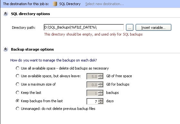Increase the days value with up arrow
The width and height of the screenshot is (180, 124).
pos(101,100)
